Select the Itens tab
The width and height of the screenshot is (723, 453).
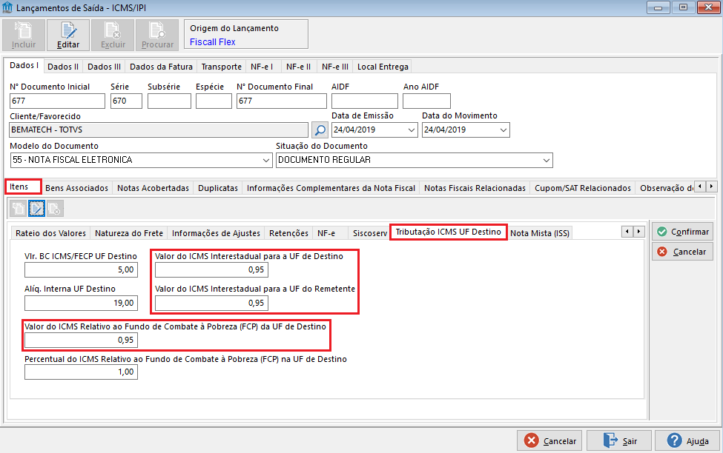click(x=23, y=187)
